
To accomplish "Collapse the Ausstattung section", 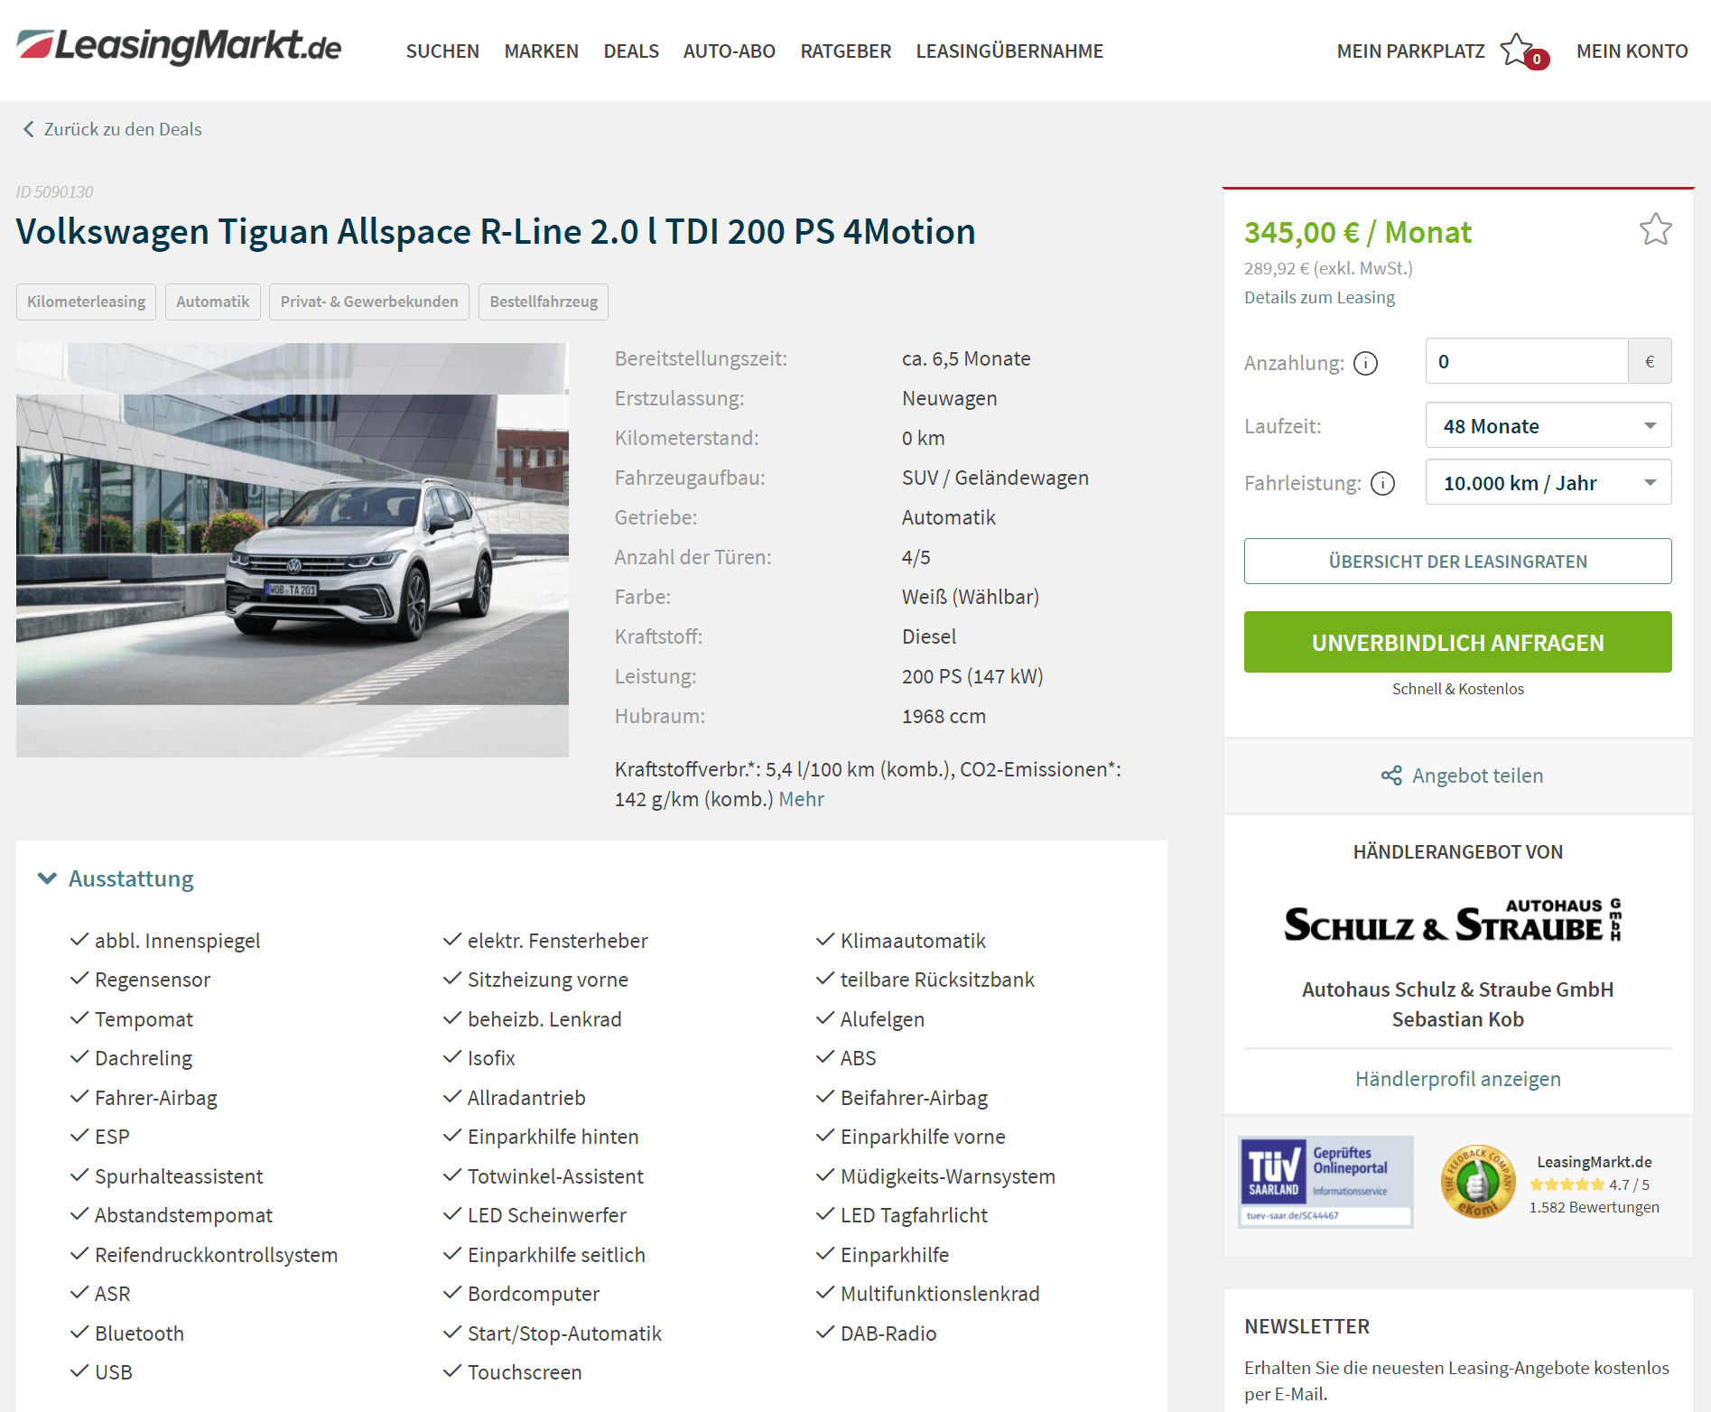I will [116, 878].
